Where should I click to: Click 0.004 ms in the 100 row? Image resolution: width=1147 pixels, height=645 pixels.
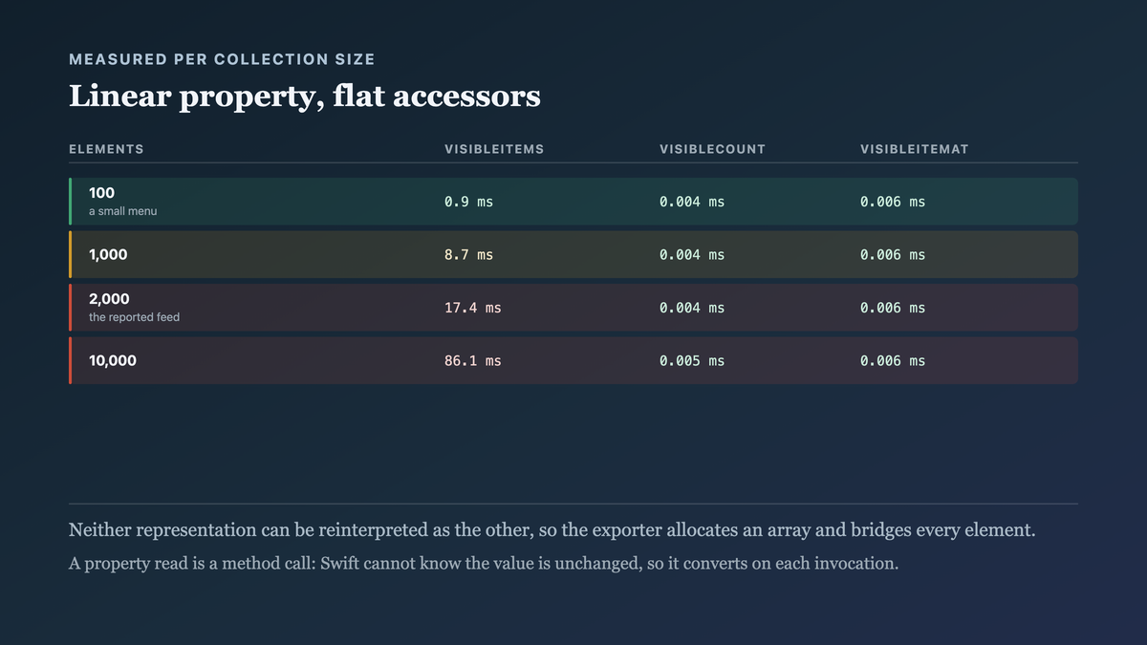tap(692, 202)
